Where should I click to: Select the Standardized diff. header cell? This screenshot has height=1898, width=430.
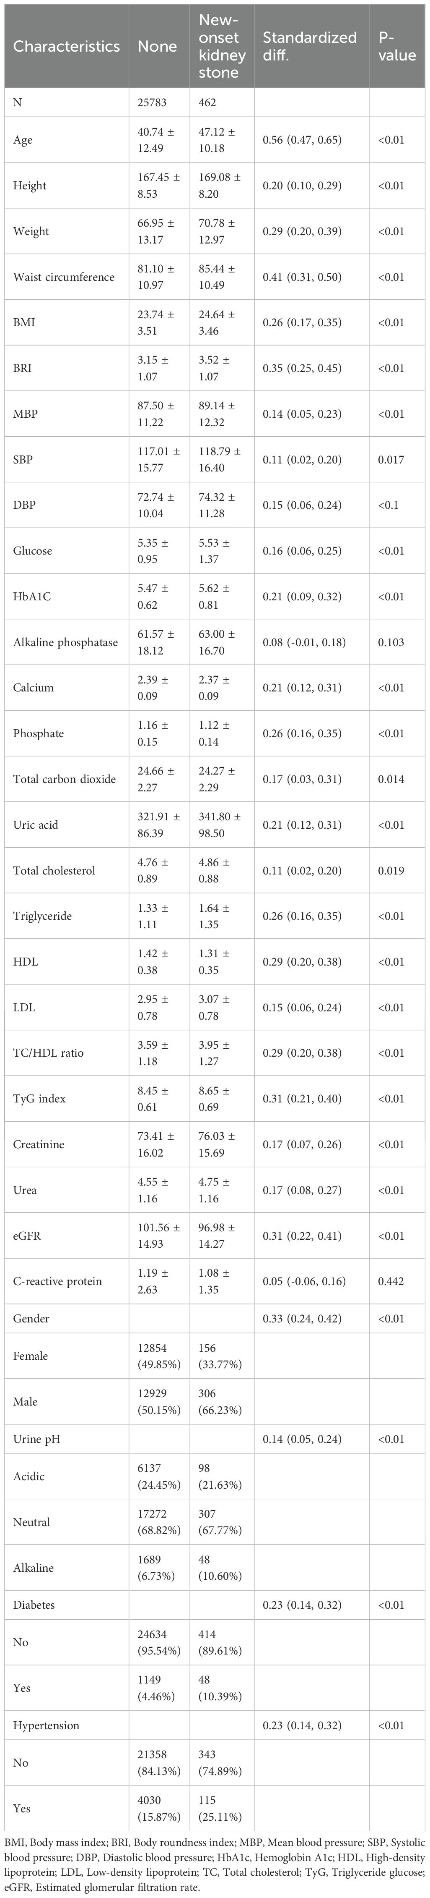point(309,47)
